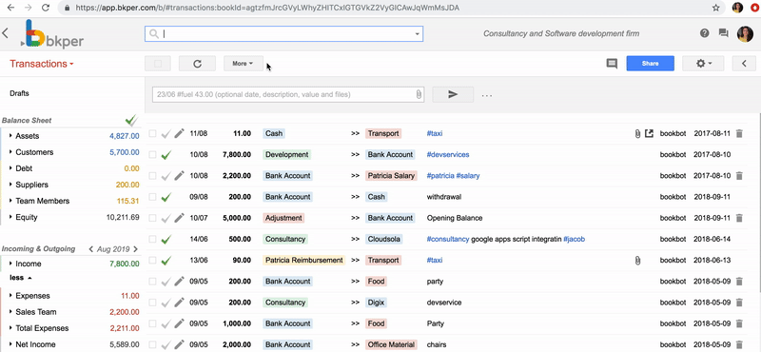Check the 14/06 Consultancy Cloudsola checkbox
This screenshot has height=352, width=761.
pos(152,240)
